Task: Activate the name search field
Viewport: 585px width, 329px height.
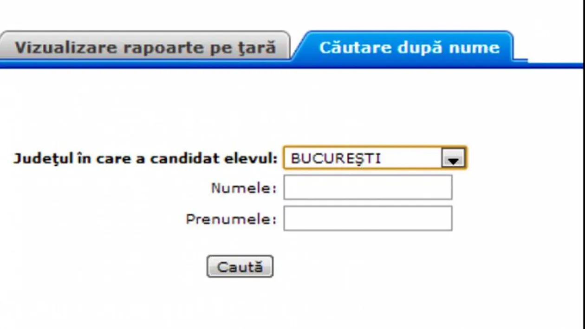Action: 367,187
